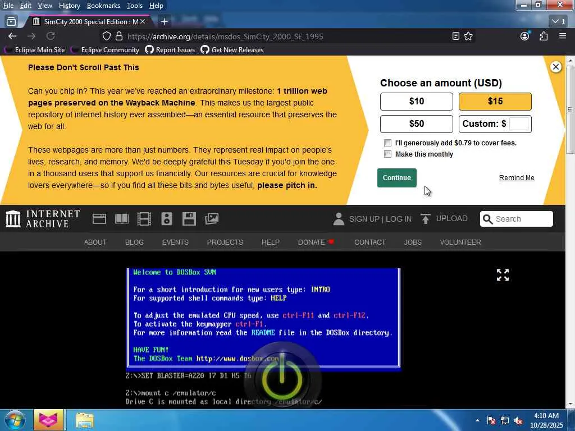This screenshot has width=575, height=431.
Task: Click the Upload arrow icon
Action: coord(426,219)
